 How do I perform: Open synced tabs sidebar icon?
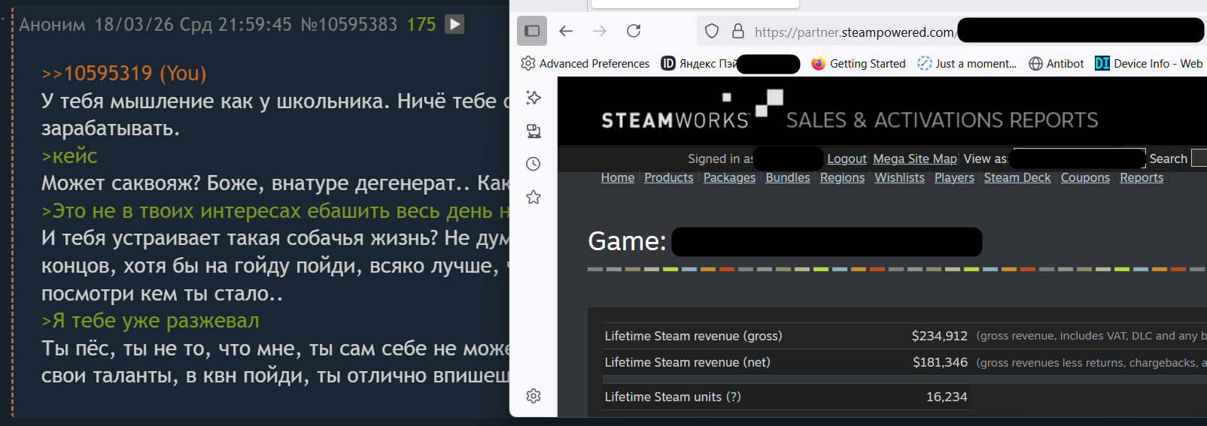click(x=534, y=131)
